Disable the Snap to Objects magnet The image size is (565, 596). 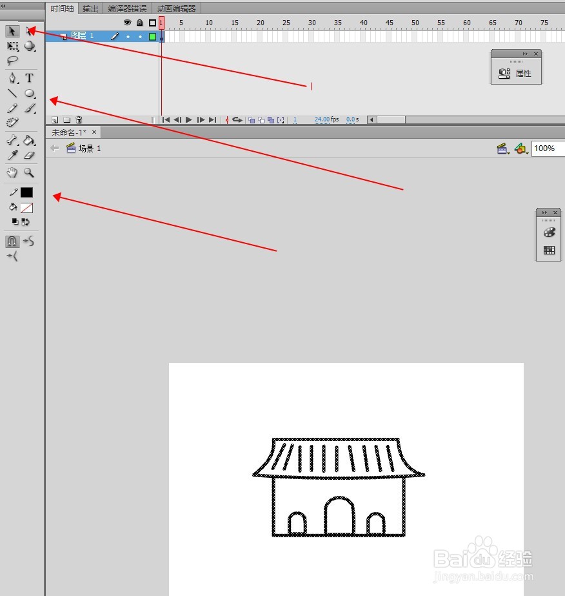12,241
